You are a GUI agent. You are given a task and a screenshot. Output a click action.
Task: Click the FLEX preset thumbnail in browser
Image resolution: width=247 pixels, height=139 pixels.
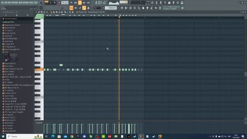click(x=12, y=58)
